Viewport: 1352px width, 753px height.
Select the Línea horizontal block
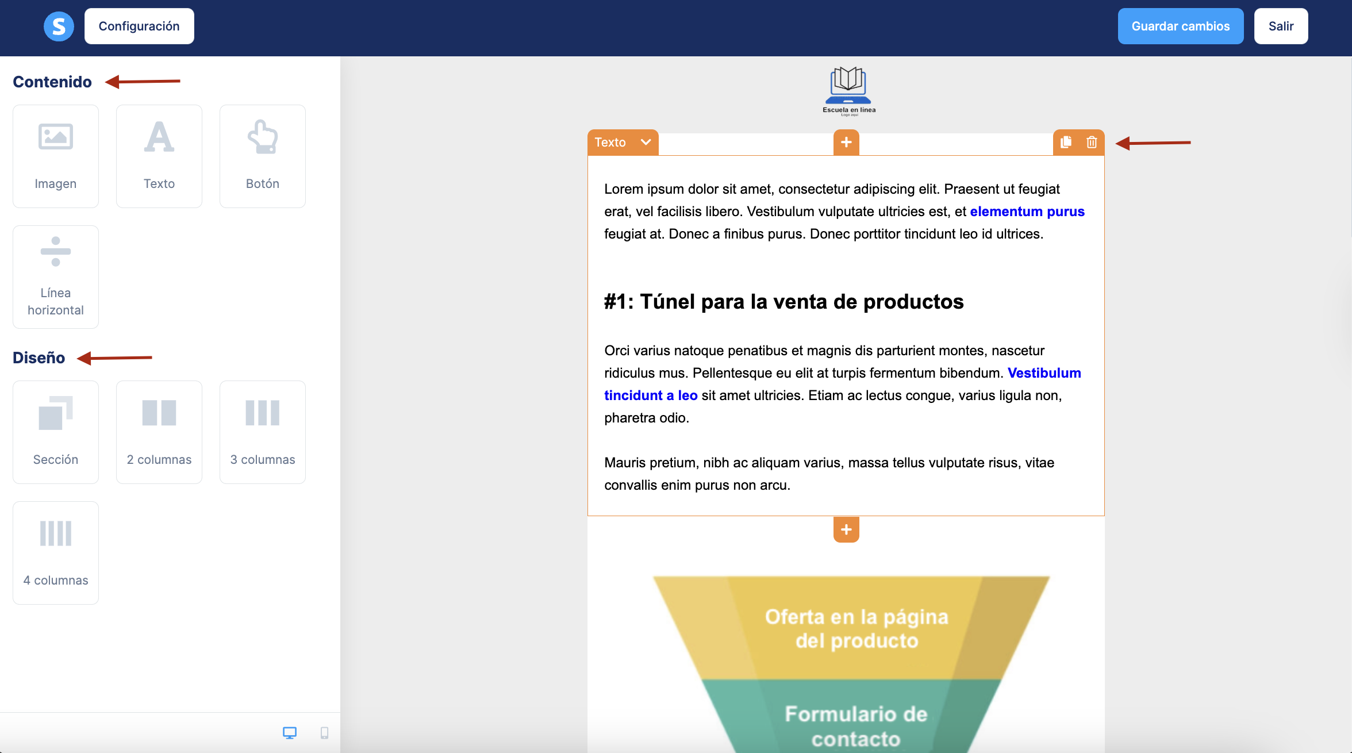tap(56, 277)
